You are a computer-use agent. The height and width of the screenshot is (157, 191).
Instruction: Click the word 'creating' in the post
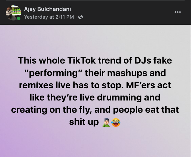pos(29,110)
